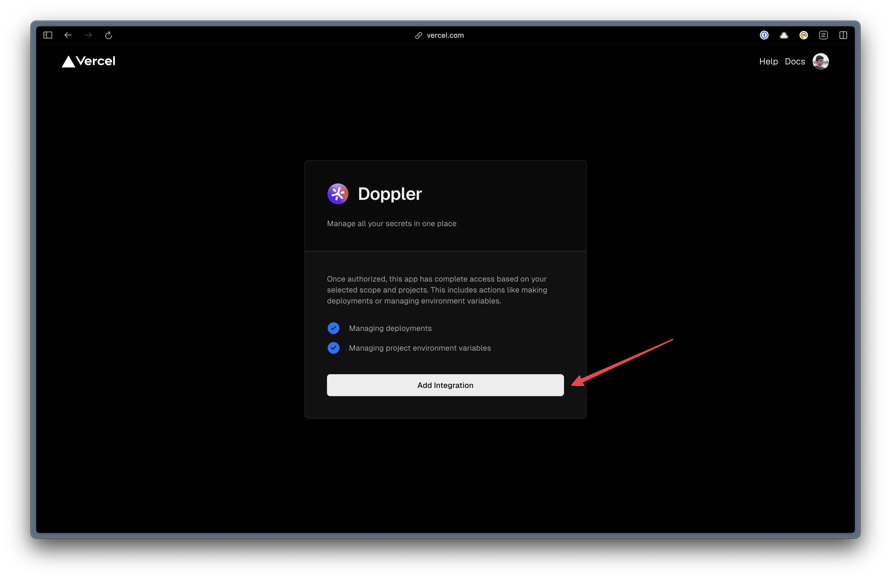Click the forward navigation arrow
891x579 pixels.
click(x=88, y=35)
